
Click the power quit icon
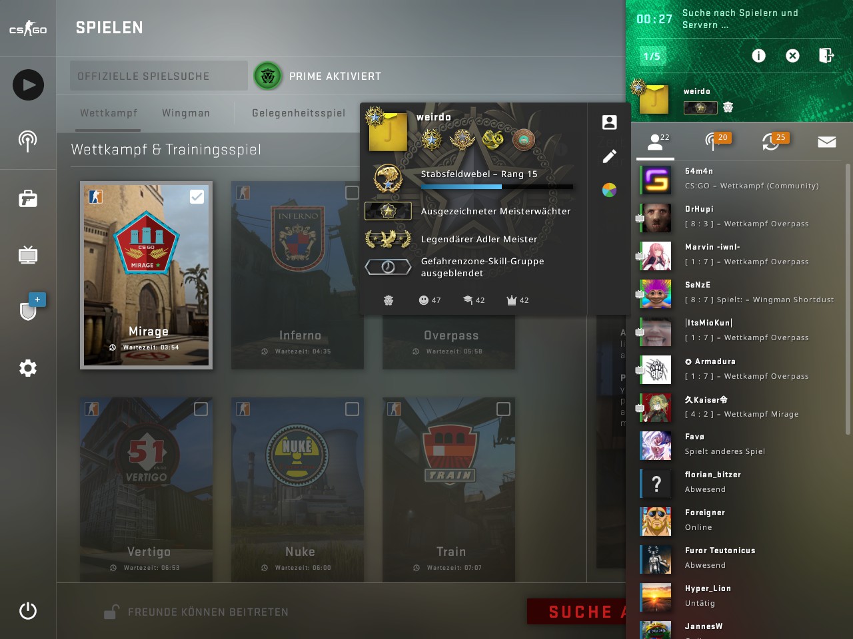28,610
